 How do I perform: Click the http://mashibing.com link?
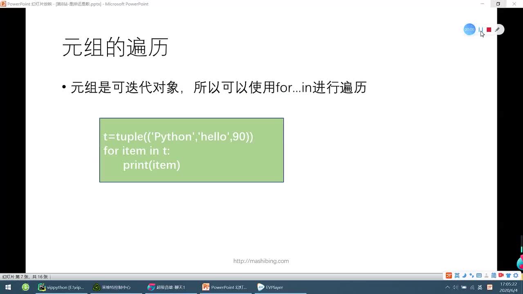(261, 261)
